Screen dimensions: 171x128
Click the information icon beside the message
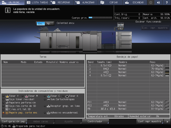click(8, 10)
